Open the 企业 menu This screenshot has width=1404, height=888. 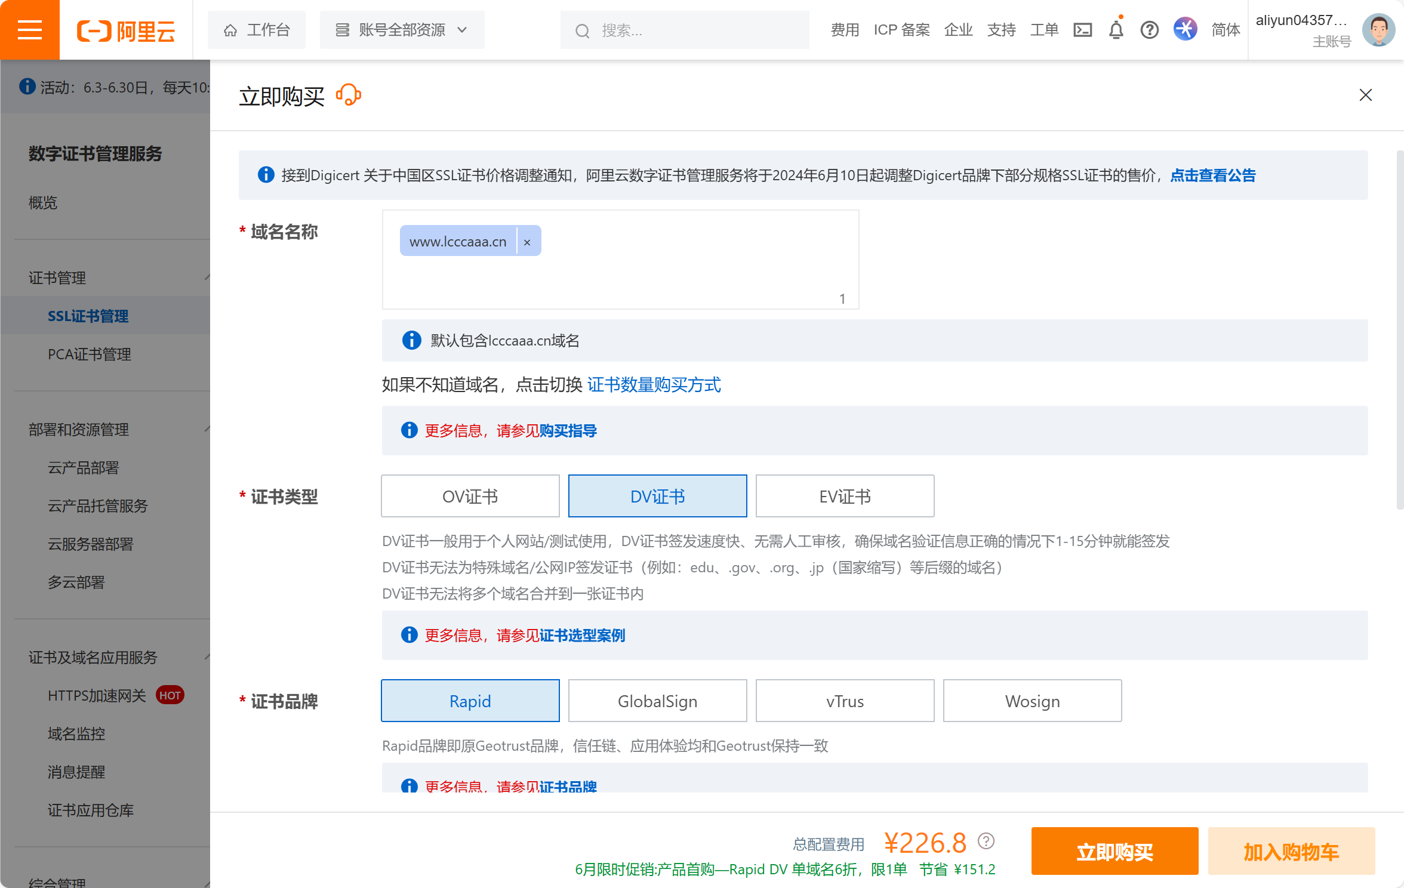tap(958, 30)
